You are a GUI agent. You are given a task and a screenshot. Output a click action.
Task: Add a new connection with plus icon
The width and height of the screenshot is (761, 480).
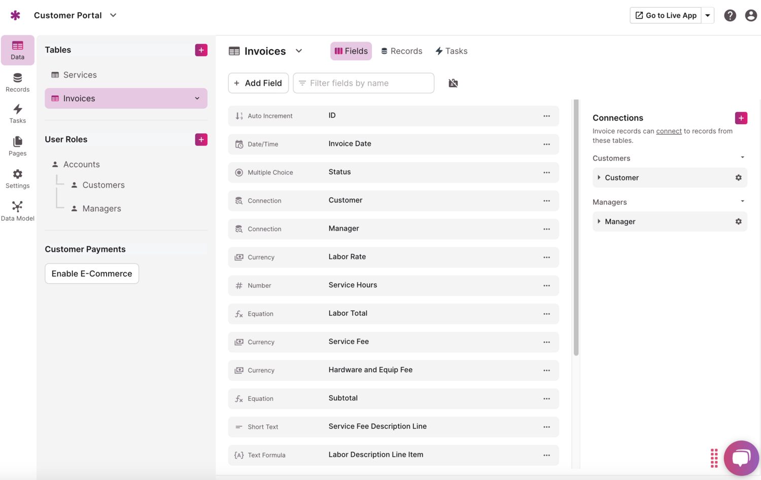click(x=741, y=118)
